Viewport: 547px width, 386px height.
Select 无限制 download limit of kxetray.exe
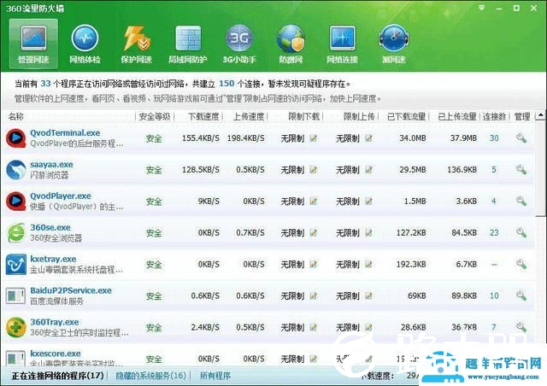(292, 264)
